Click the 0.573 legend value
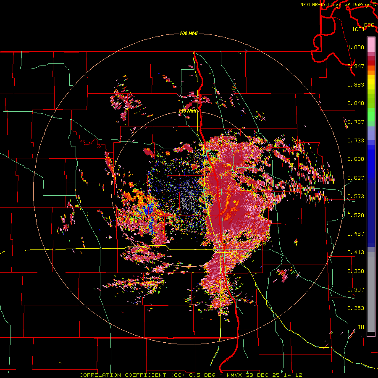Image resolution: width=378 pixels, height=378 pixels. click(356, 196)
